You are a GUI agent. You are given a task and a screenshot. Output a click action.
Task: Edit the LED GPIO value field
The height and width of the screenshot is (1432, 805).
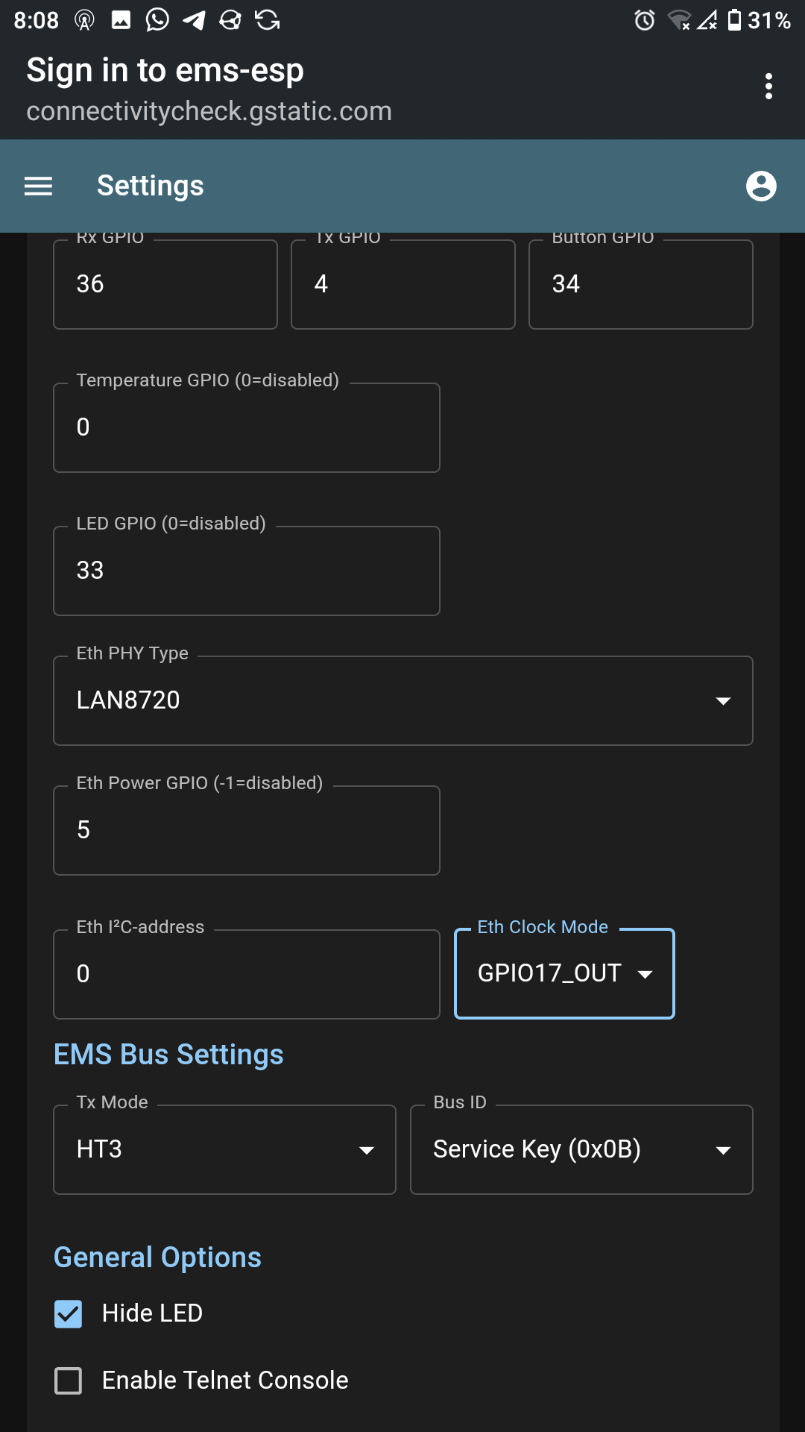(246, 571)
